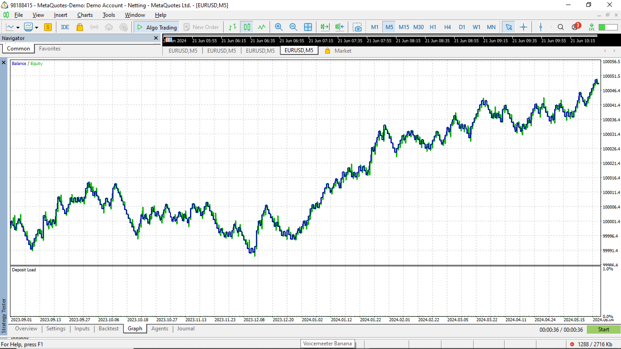Click the tile windows grid icon

click(308, 27)
